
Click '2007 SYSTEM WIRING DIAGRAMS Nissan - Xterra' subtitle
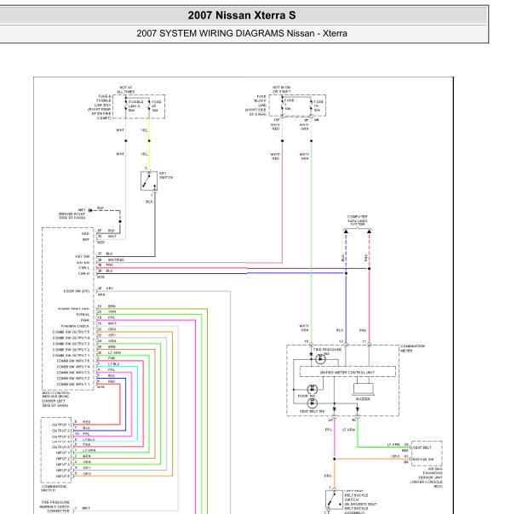pyautogui.click(x=242, y=33)
